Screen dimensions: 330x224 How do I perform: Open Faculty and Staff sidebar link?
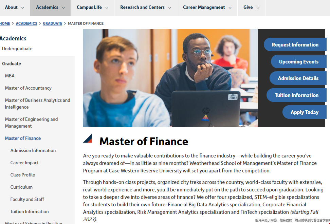27,199
